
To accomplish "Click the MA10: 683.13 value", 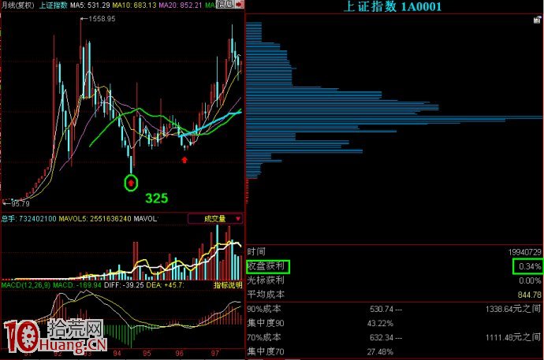I will [x=134, y=6].
